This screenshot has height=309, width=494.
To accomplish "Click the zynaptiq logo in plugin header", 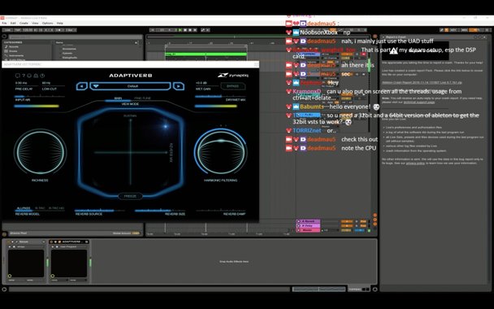I will coord(233,76).
